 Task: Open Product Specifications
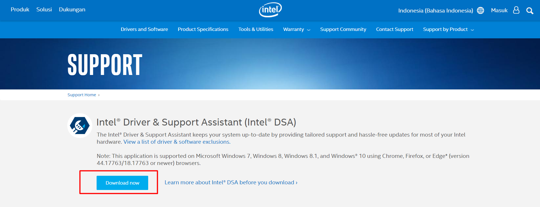[x=203, y=29]
